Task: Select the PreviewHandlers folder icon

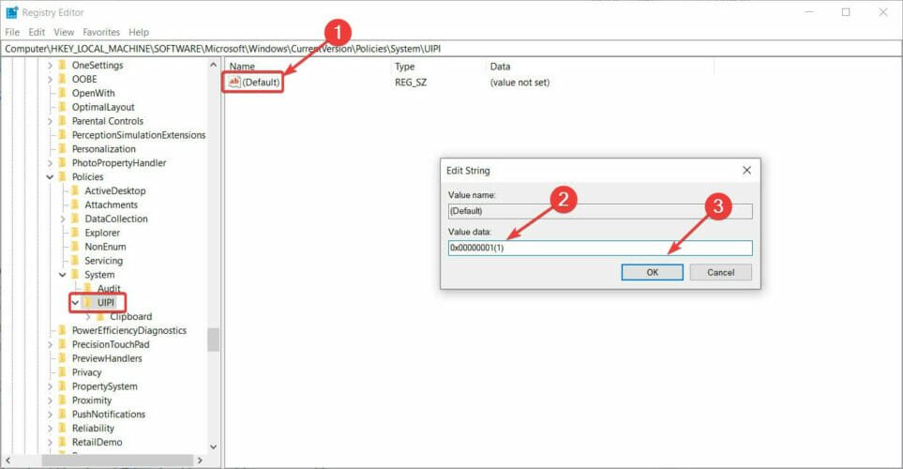Action: 62,358
